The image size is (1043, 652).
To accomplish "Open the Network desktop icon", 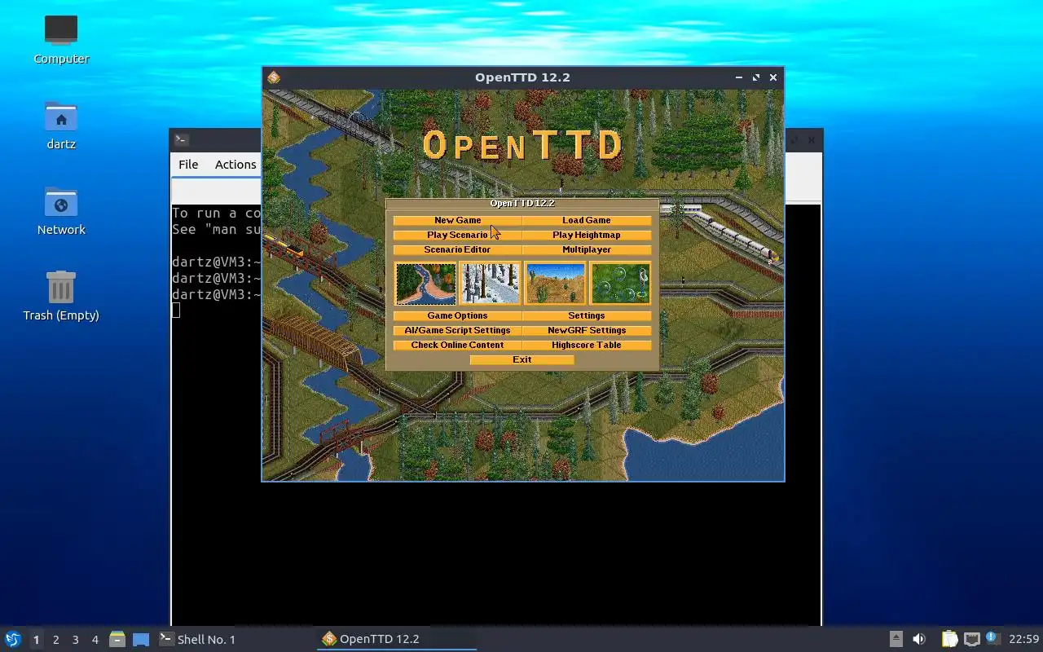I will point(61,210).
